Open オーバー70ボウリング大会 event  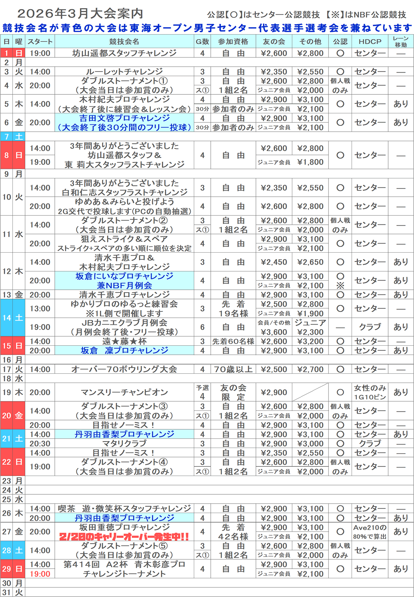[x=124, y=369]
